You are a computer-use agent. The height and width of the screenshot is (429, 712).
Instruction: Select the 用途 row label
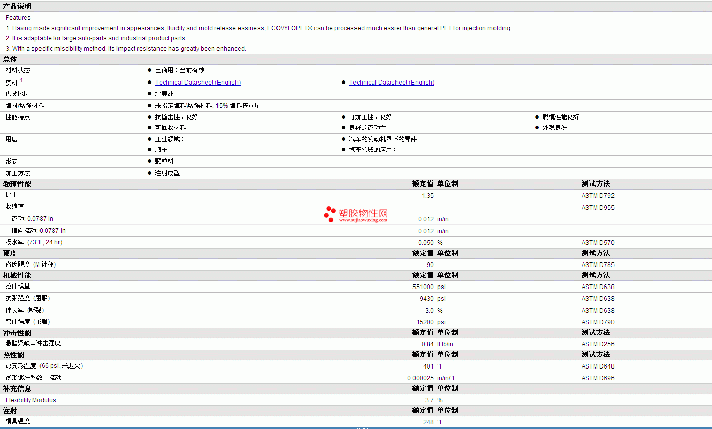click(12, 139)
